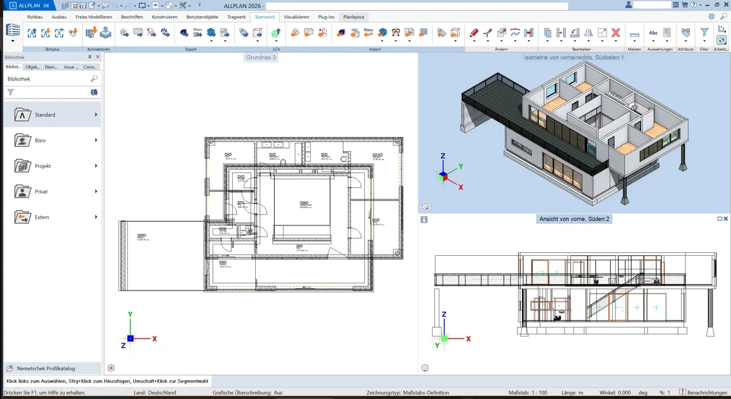Click the red pencil modify tool

(474, 32)
